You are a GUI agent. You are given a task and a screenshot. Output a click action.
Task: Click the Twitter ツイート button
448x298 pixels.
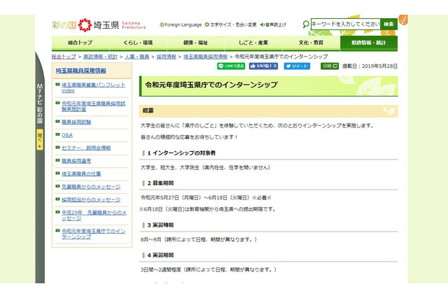click(297, 66)
